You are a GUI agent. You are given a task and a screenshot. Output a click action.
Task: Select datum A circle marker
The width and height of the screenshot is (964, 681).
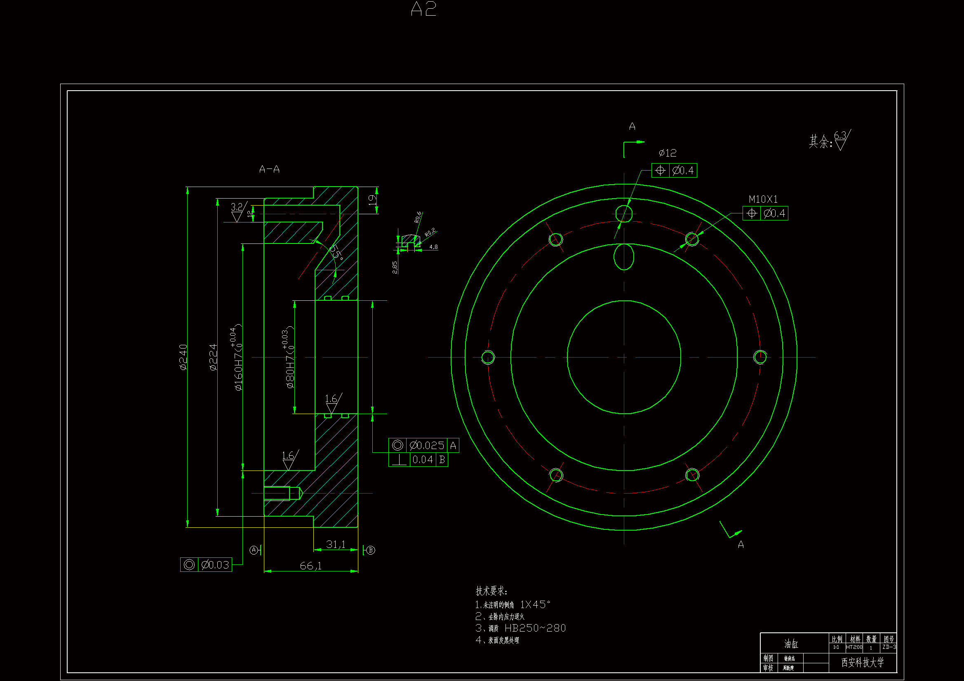coord(254,550)
